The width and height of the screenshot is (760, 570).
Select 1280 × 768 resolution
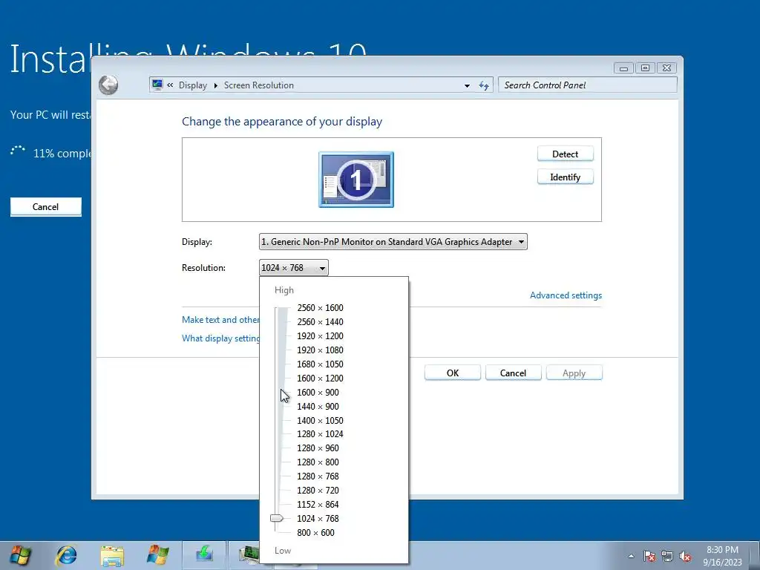[318, 476]
